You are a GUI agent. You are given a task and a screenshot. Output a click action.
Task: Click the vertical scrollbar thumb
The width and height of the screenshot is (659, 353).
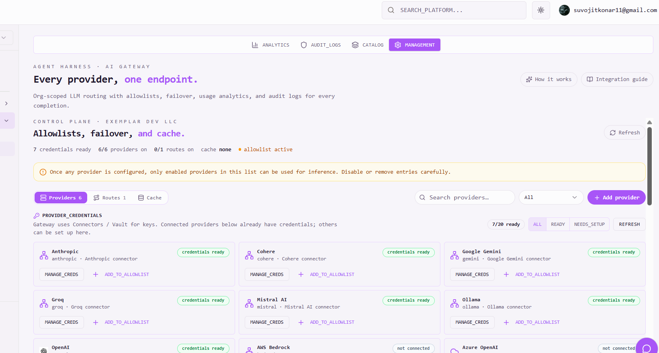[649, 166]
